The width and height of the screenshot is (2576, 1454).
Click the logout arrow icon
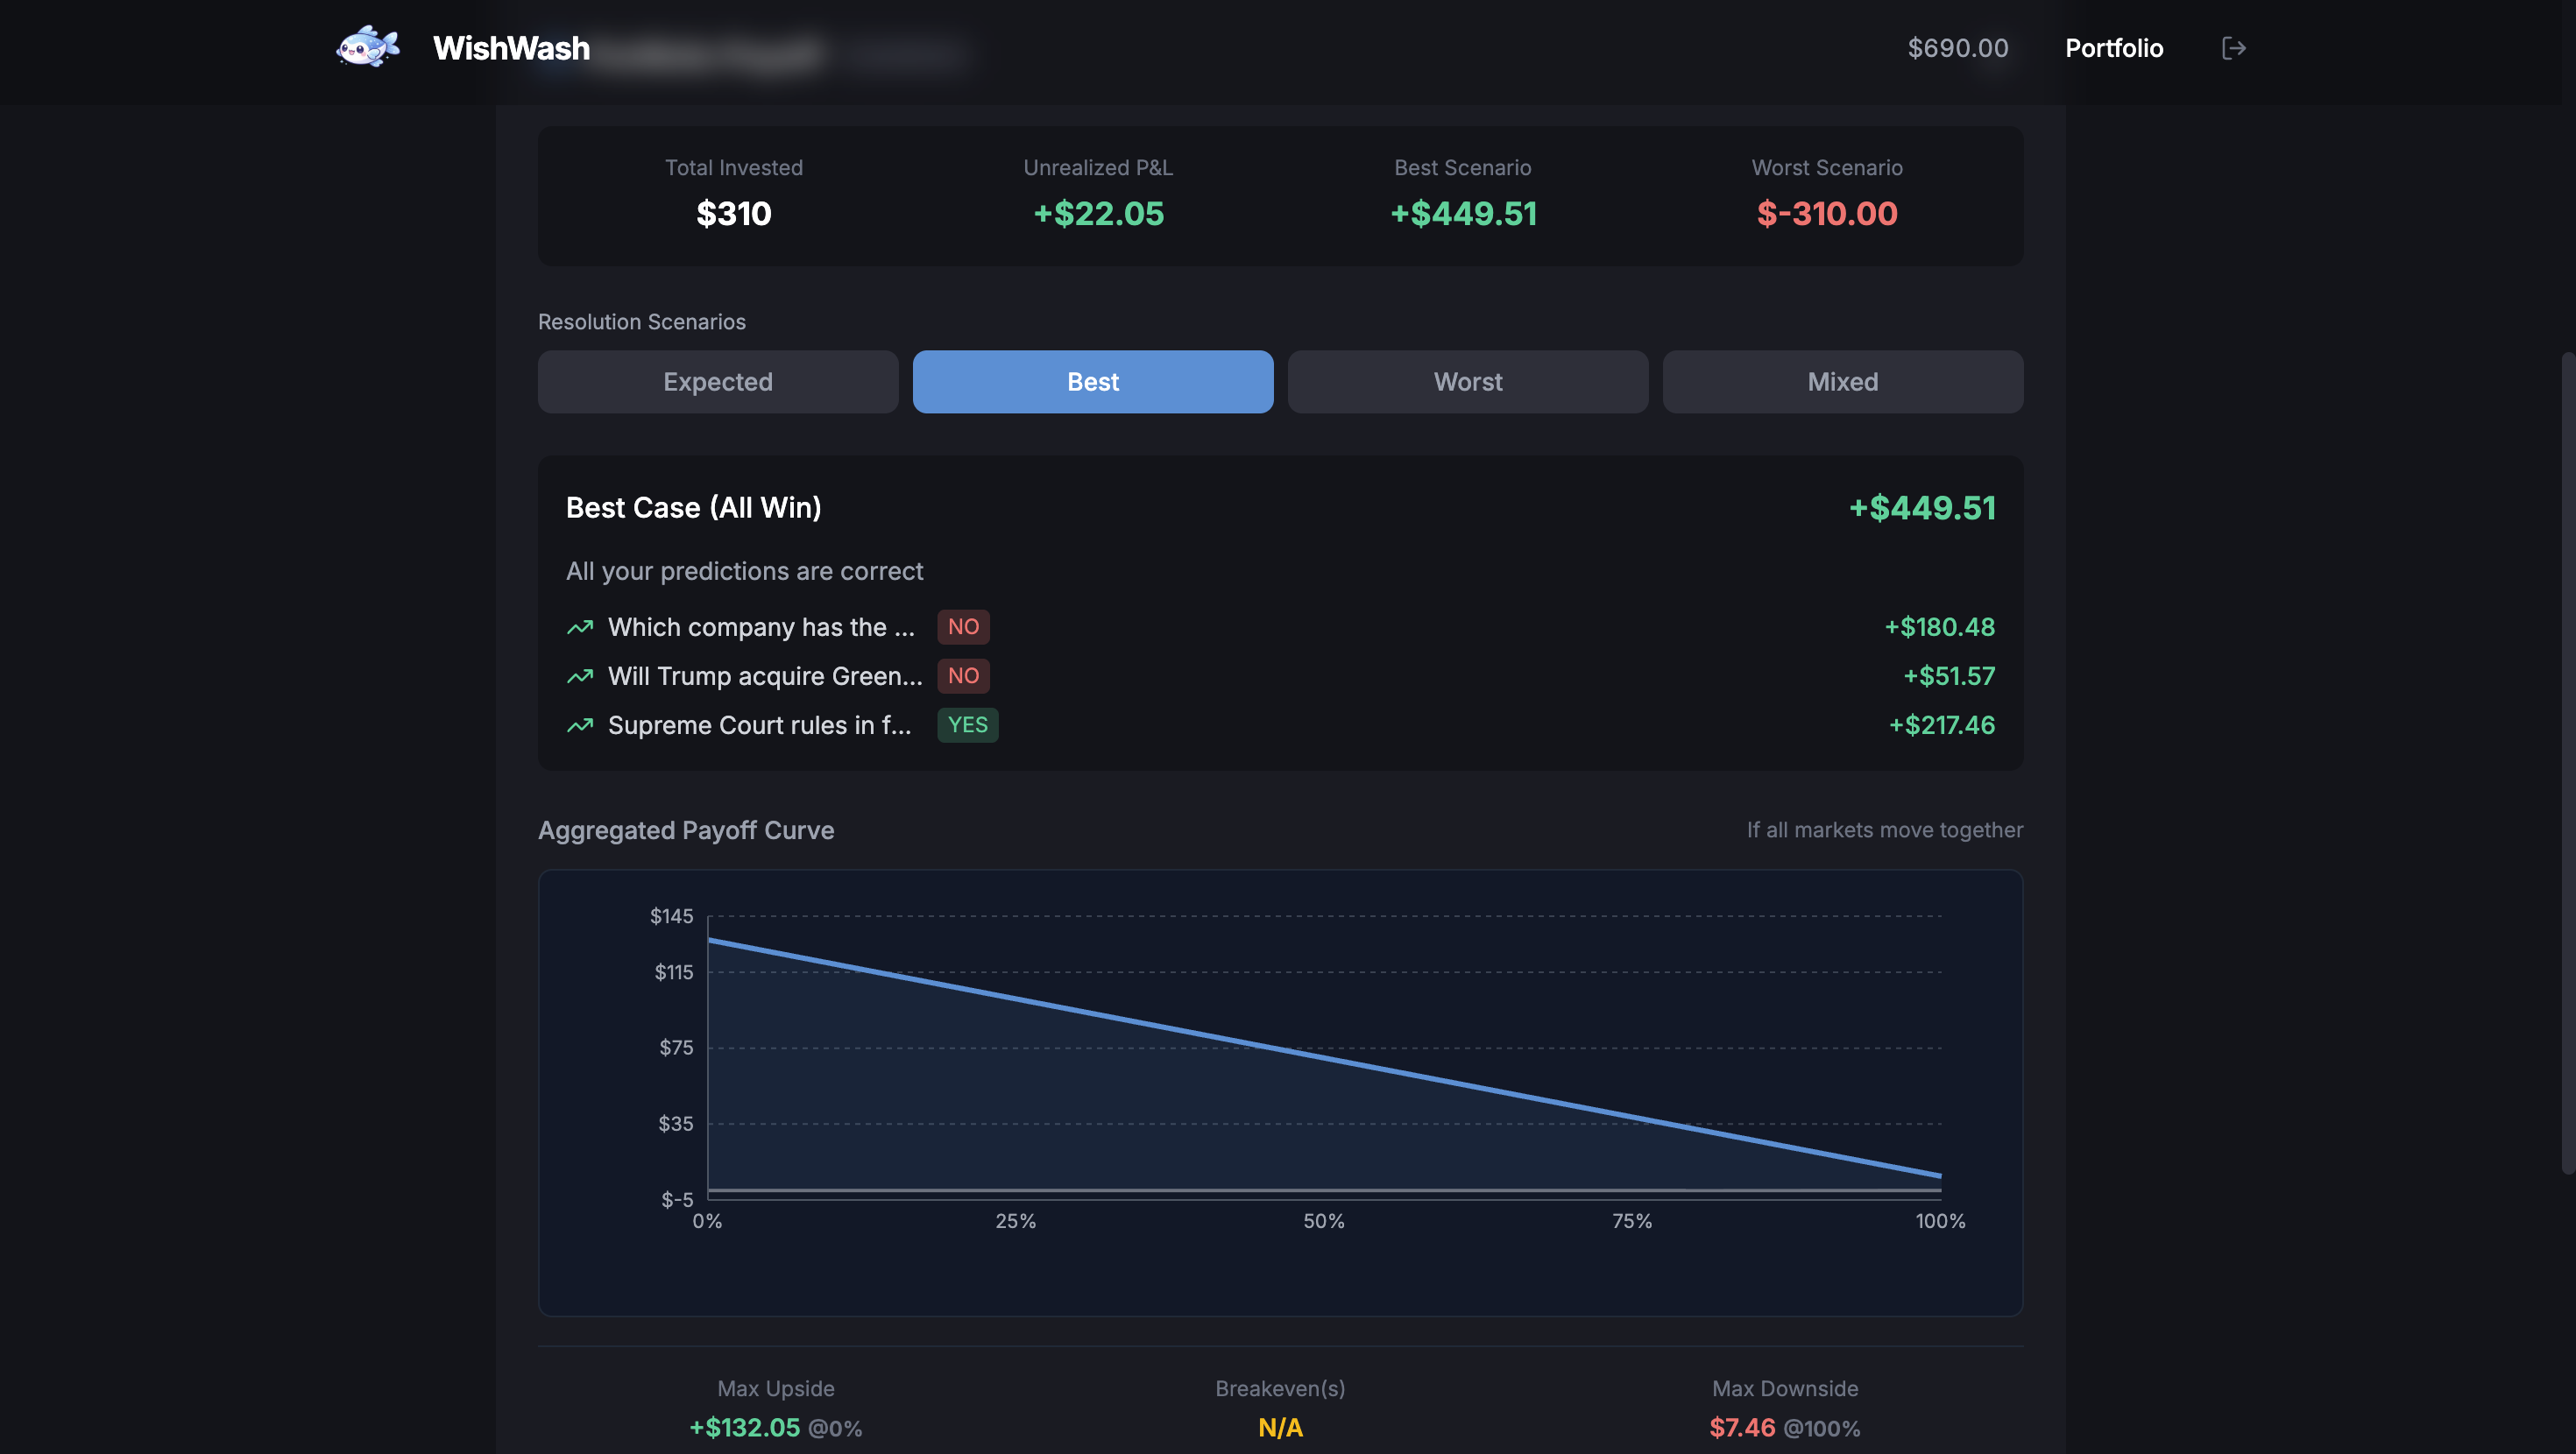tap(2233, 48)
